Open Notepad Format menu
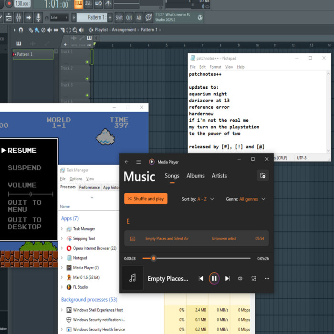Viewport: 334px width, 334px height. [215, 67]
